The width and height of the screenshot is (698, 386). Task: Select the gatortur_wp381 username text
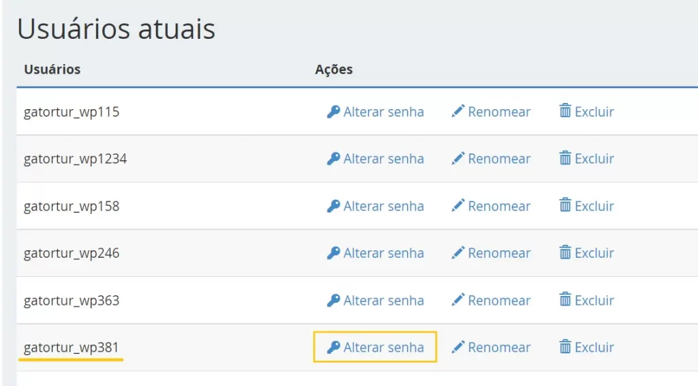tap(71, 348)
